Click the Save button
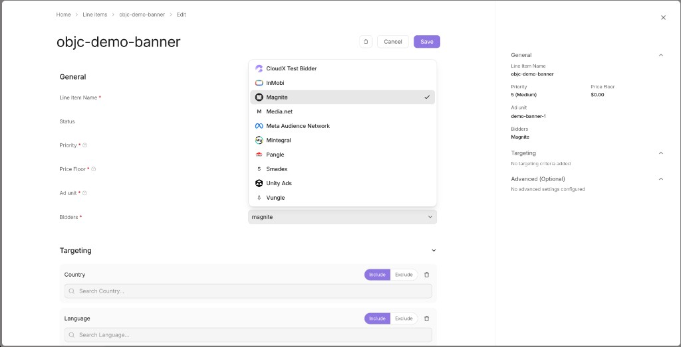 (x=427, y=42)
